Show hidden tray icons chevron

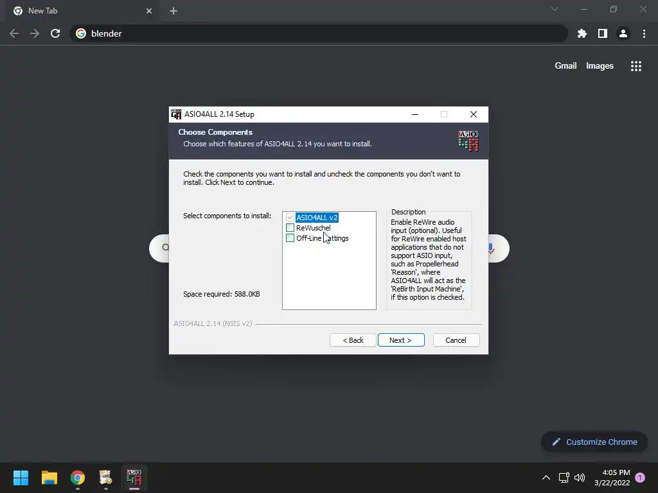tap(546, 478)
